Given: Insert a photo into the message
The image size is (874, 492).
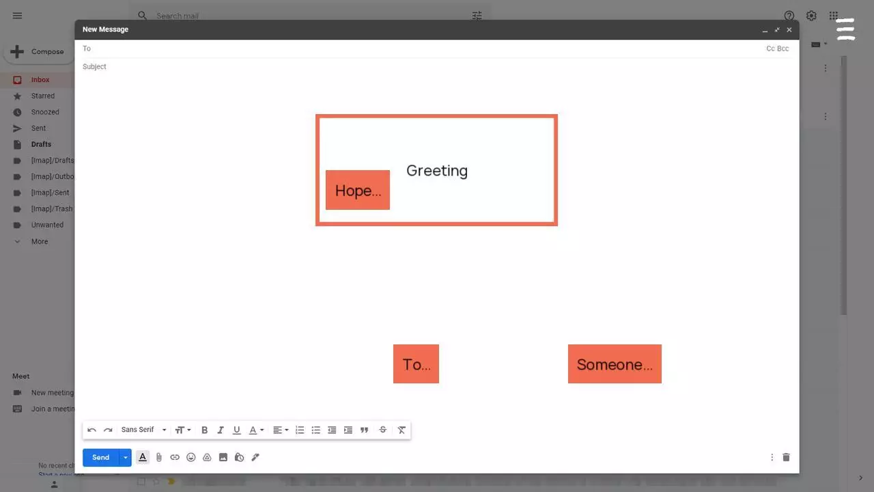Looking at the screenshot, I should click(x=223, y=457).
